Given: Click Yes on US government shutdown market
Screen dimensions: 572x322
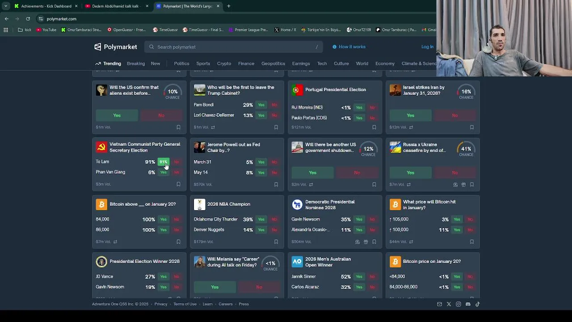Looking at the screenshot, I should coord(312,173).
